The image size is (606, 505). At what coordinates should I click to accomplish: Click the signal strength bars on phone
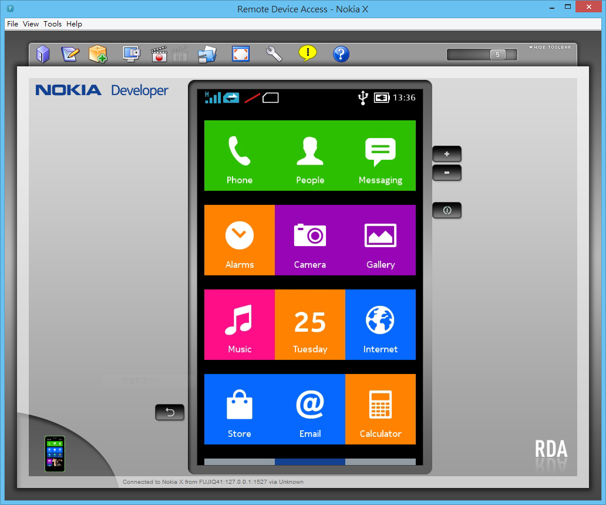(x=213, y=97)
